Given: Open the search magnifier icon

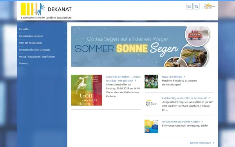Looking at the screenshot, I should [x=196, y=6].
